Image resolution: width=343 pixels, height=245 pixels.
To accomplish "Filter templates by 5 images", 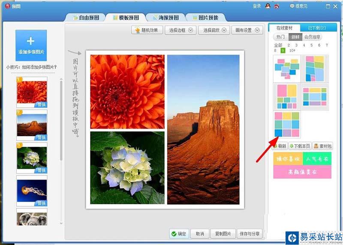I will point(312,45).
